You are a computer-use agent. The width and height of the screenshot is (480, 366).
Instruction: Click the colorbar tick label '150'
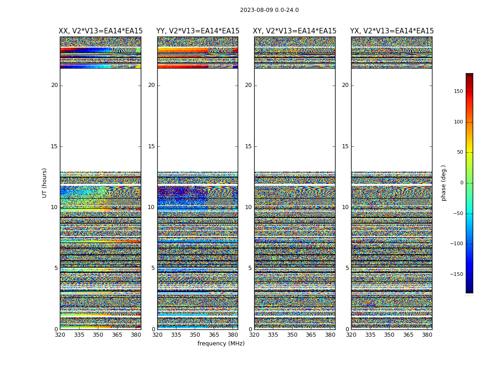pyautogui.click(x=459, y=91)
